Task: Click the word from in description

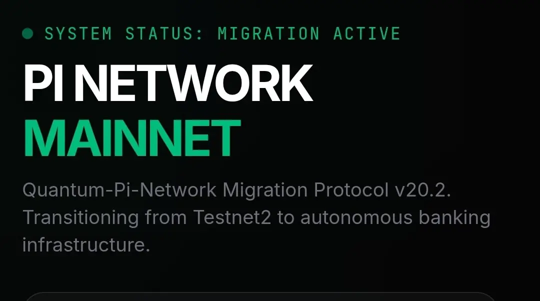Action: (x=165, y=217)
